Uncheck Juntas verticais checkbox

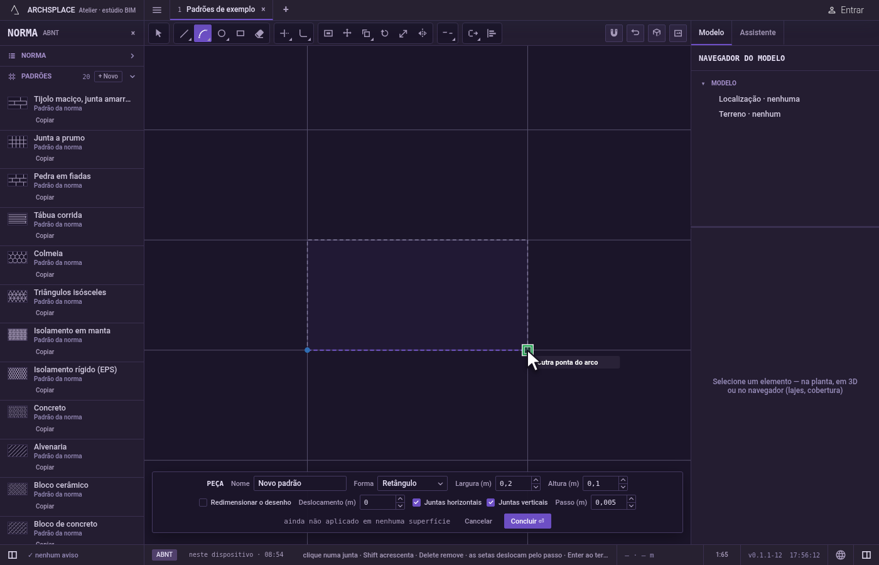coord(490,502)
